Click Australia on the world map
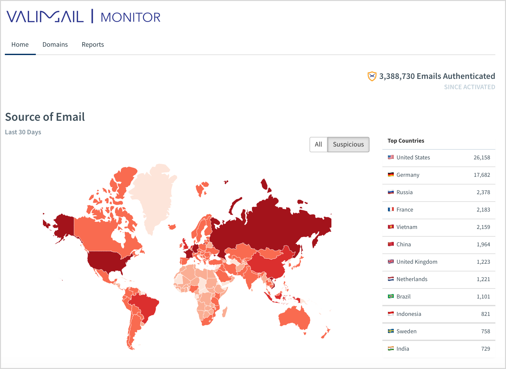This screenshot has width=506, height=369. (x=294, y=318)
